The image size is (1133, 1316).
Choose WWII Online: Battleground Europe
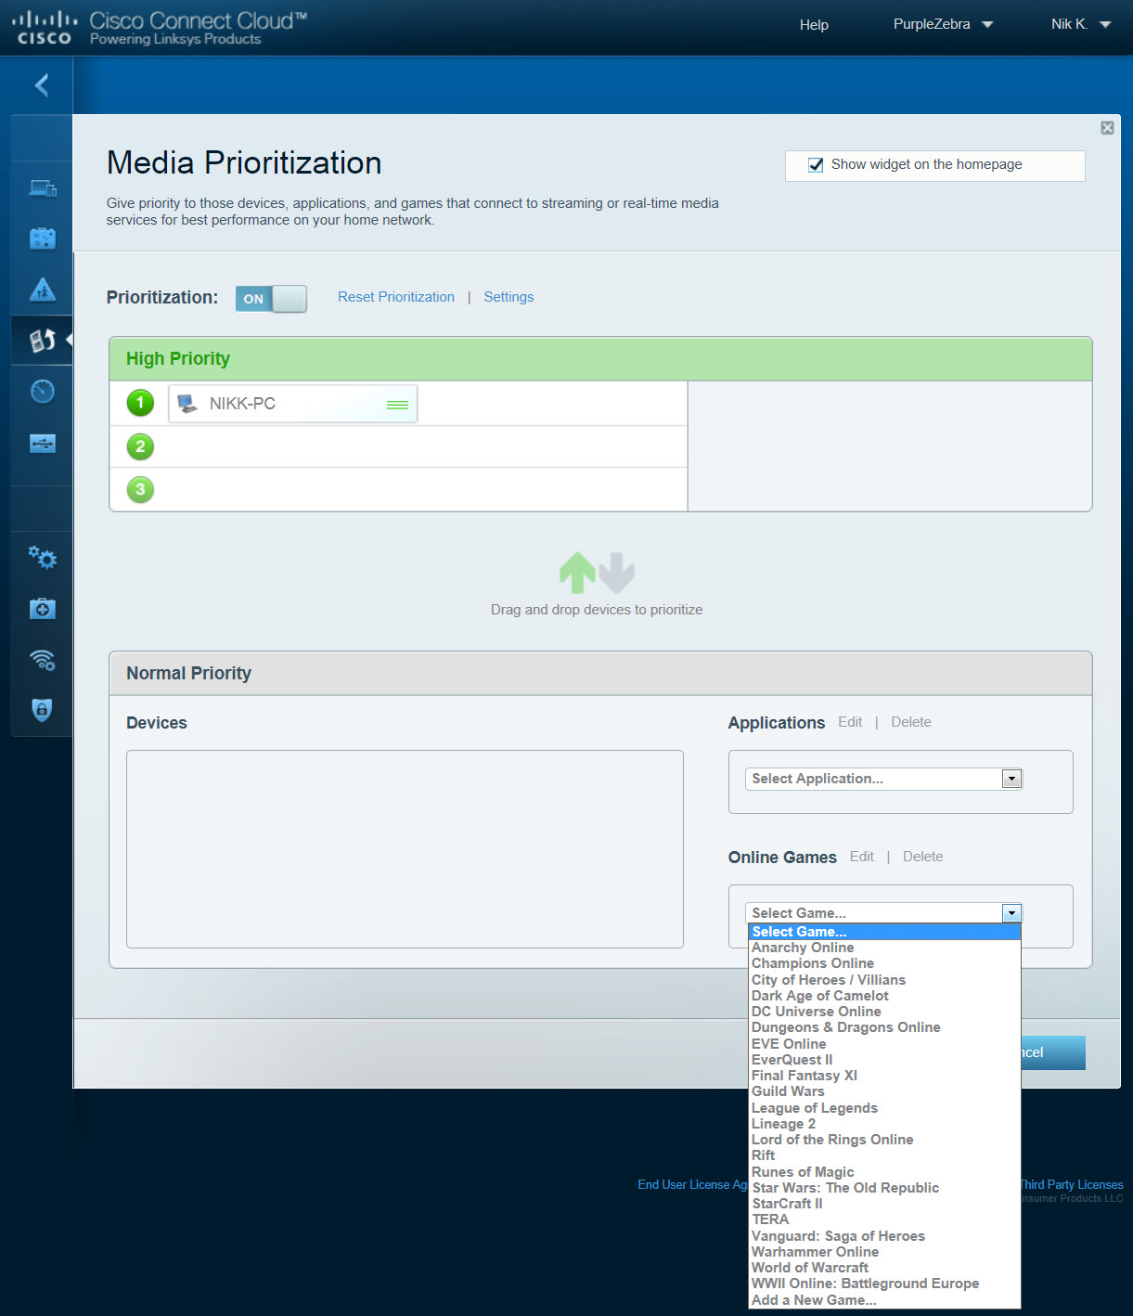pyautogui.click(x=884, y=1284)
